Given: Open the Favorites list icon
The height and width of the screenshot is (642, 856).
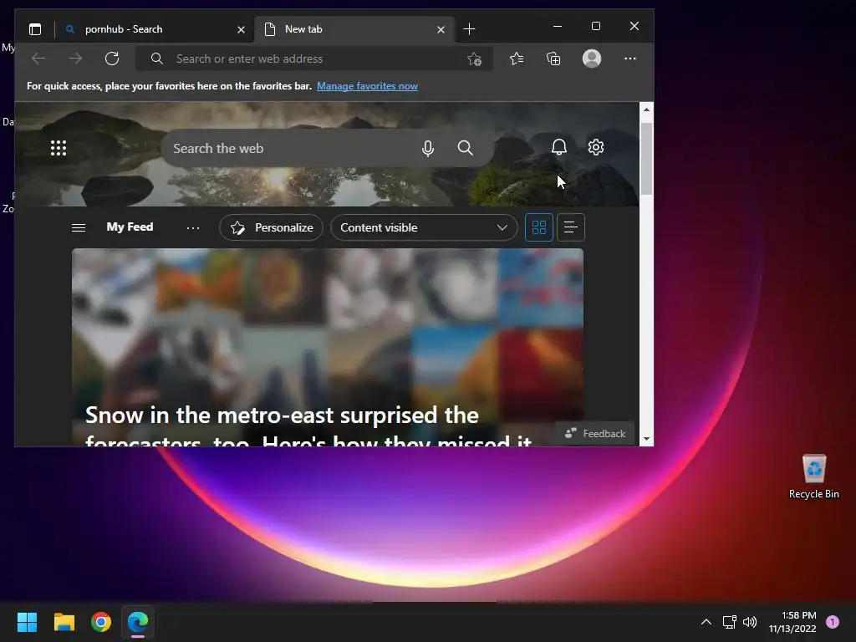Looking at the screenshot, I should coord(517,59).
